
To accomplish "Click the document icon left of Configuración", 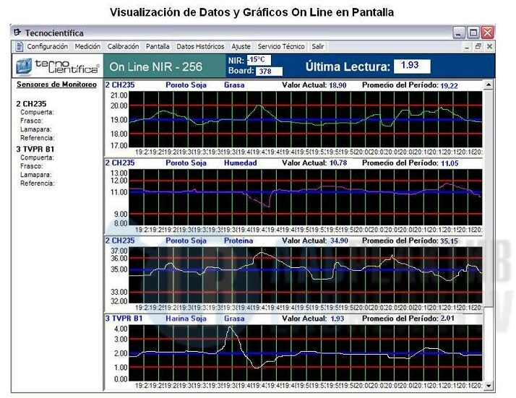I will (20, 47).
